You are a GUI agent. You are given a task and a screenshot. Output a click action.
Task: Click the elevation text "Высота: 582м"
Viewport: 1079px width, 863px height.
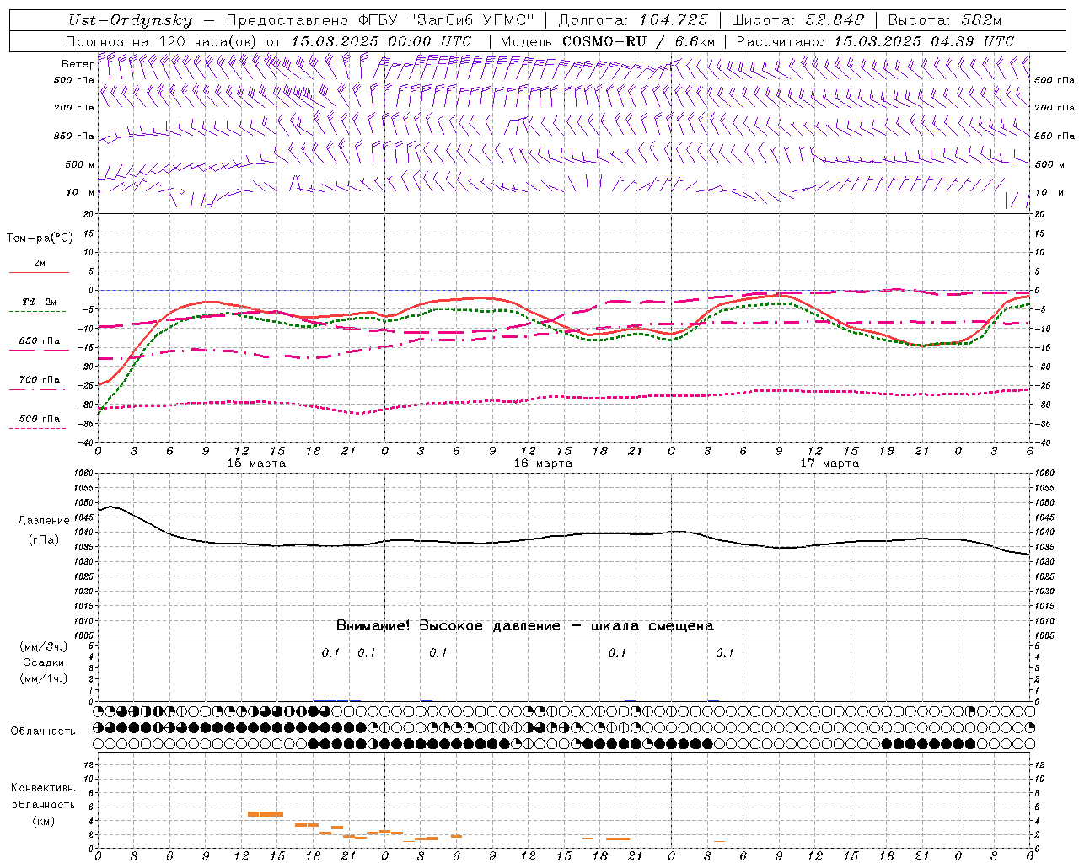click(x=945, y=20)
